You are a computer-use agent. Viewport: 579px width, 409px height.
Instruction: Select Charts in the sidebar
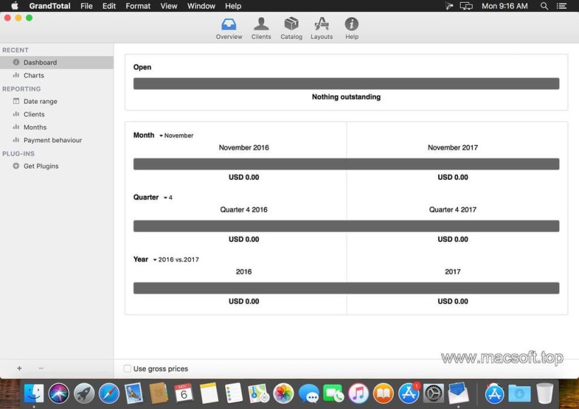coord(33,76)
